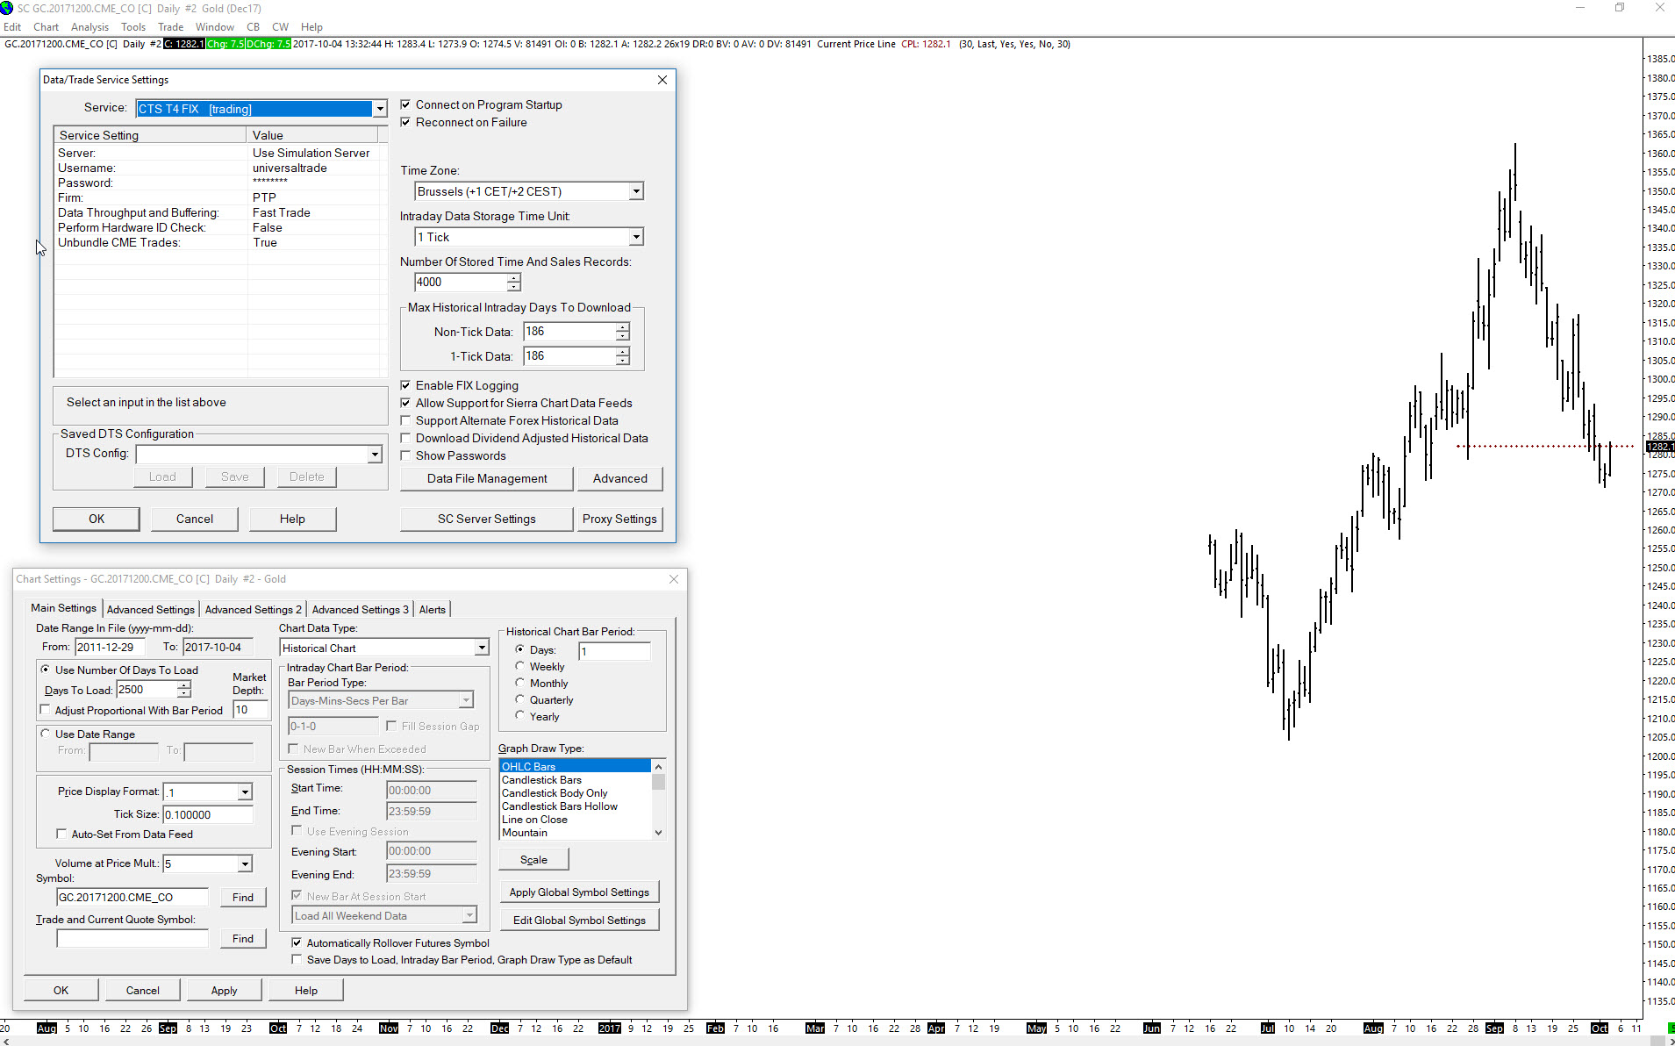1675x1046 pixels.
Task: Choose Yearly historical bar period
Action: coord(520,716)
